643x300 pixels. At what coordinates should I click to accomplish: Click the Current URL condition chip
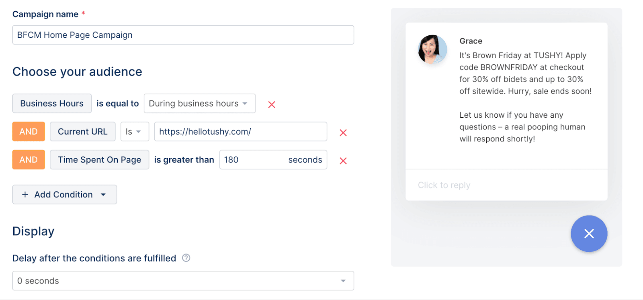83,131
